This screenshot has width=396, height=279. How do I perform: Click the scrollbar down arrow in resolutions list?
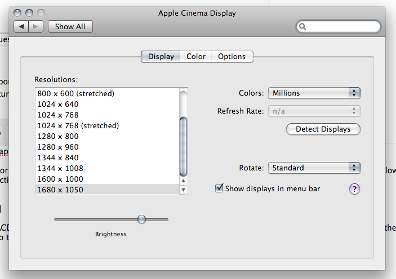click(183, 190)
